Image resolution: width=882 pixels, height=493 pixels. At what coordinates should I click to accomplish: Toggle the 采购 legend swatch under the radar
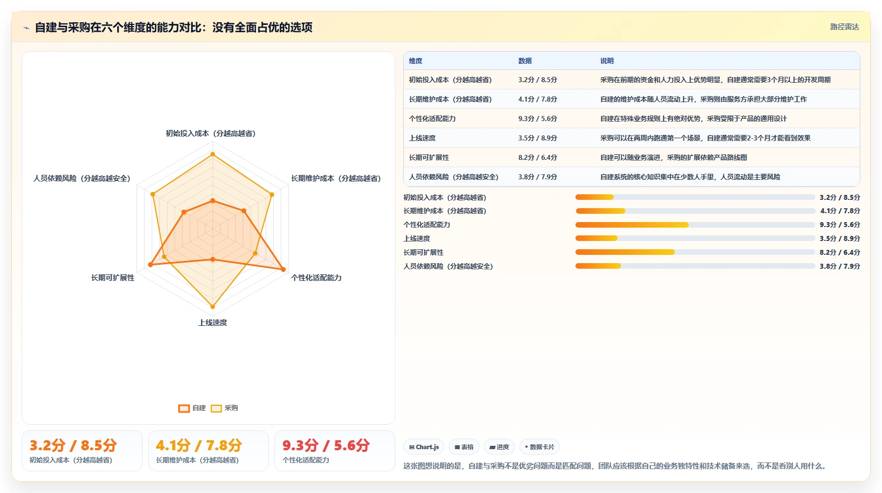[x=216, y=409]
